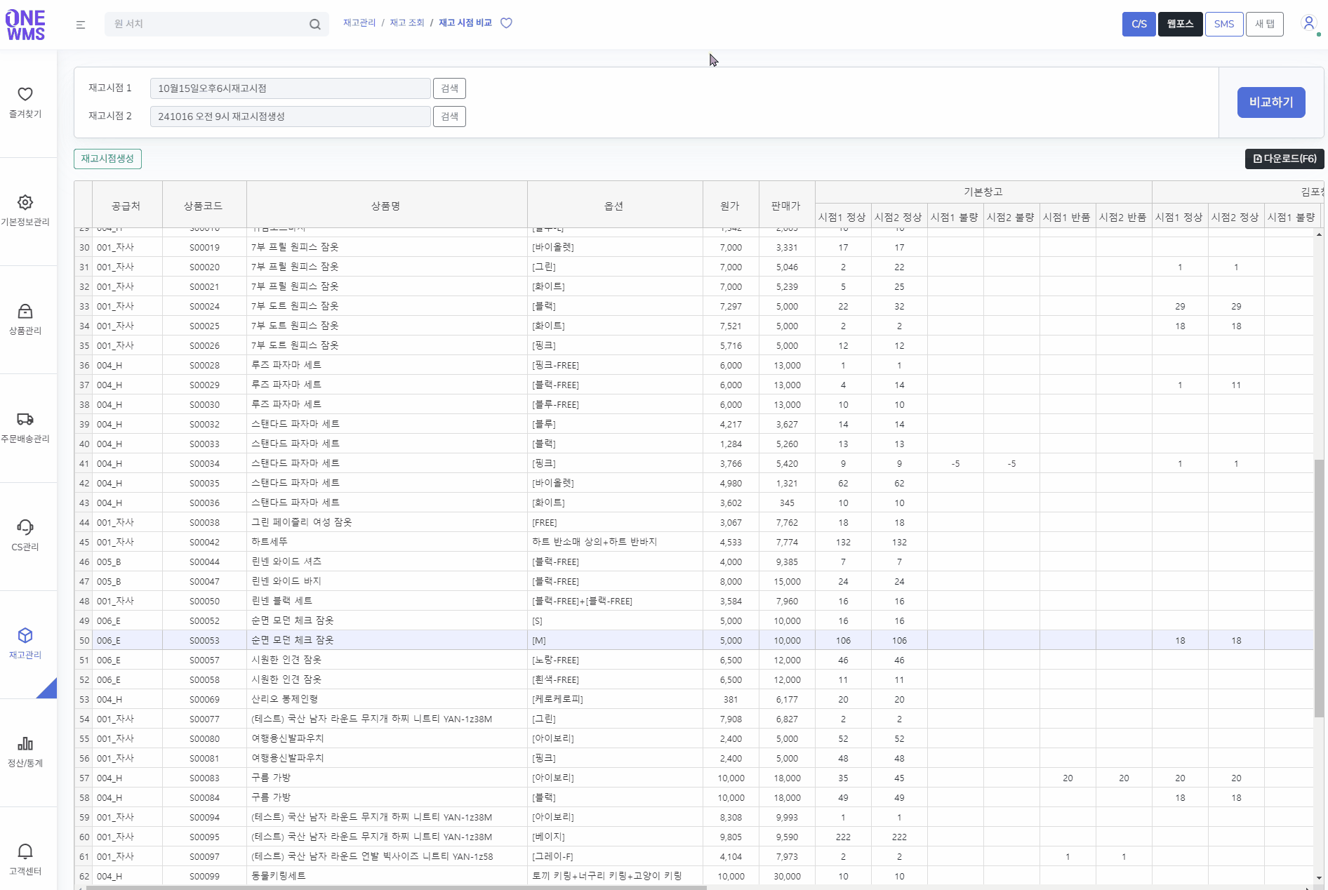Collapse sidebar with hamburger menu icon
Image resolution: width=1328 pixels, height=890 pixels.
pyautogui.click(x=81, y=25)
